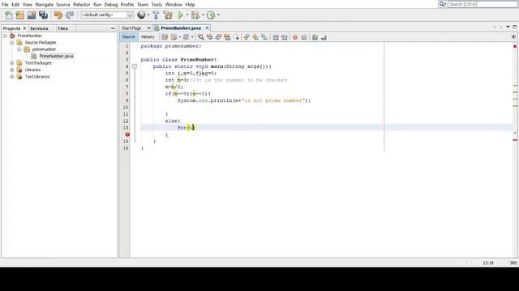Click red Start Macro Recording icon

(x=295, y=37)
